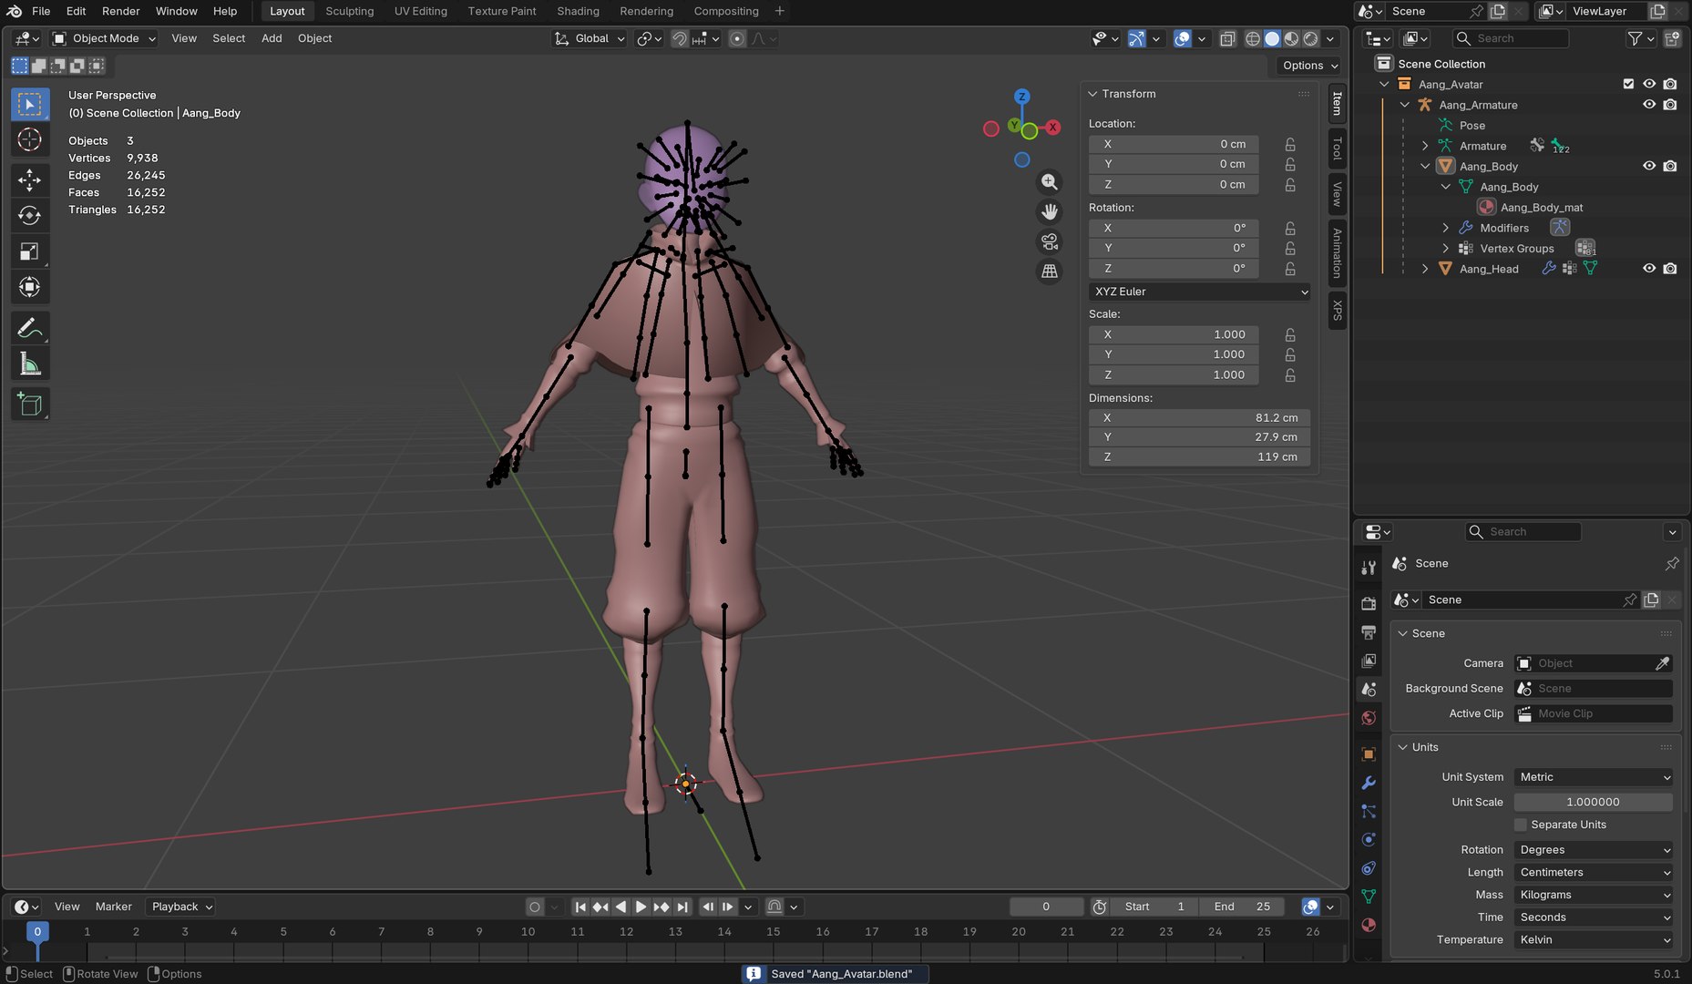1692x984 pixels.
Task: Open Length Centimeters dropdown
Action: tap(1594, 872)
